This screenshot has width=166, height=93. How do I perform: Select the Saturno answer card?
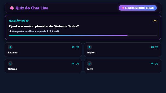pos(43,50)
